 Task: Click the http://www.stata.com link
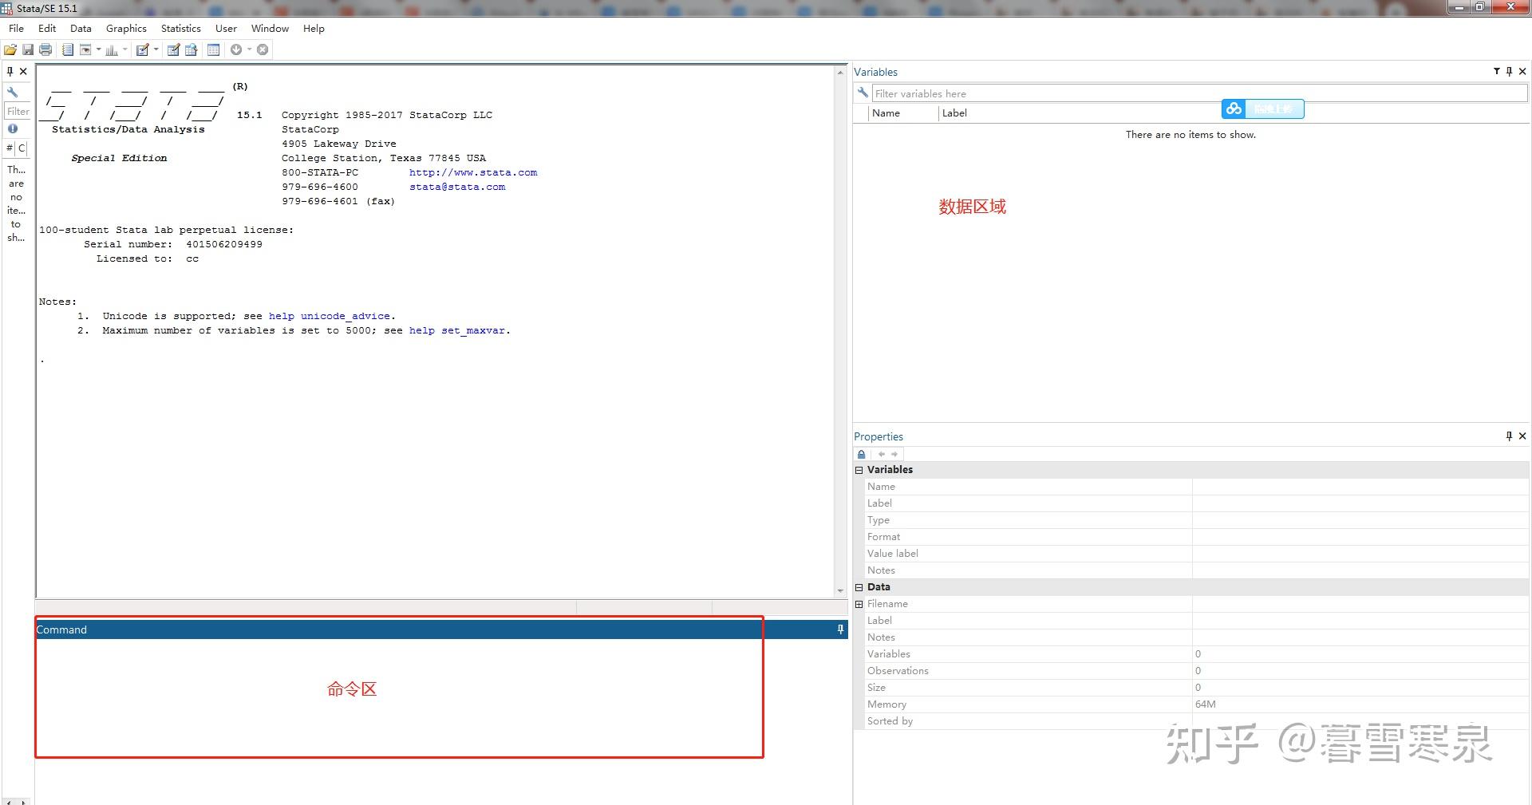[473, 172]
